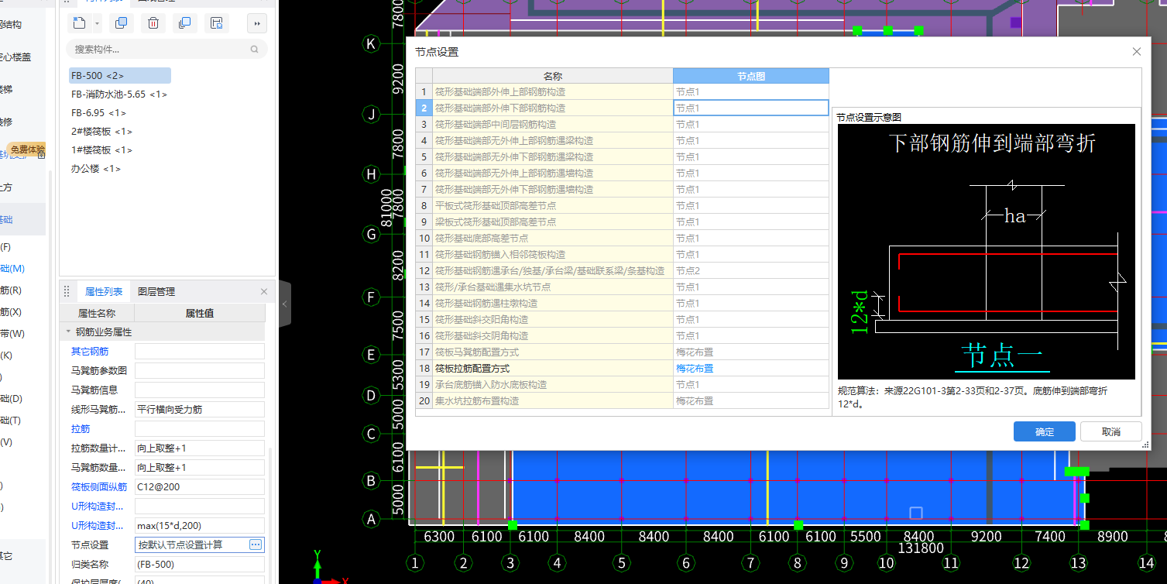Click the properties panel drag handle icon
The height and width of the screenshot is (584, 1167).
(67, 291)
